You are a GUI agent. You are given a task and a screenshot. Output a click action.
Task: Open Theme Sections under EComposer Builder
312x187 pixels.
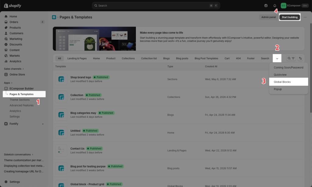click(x=19, y=100)
